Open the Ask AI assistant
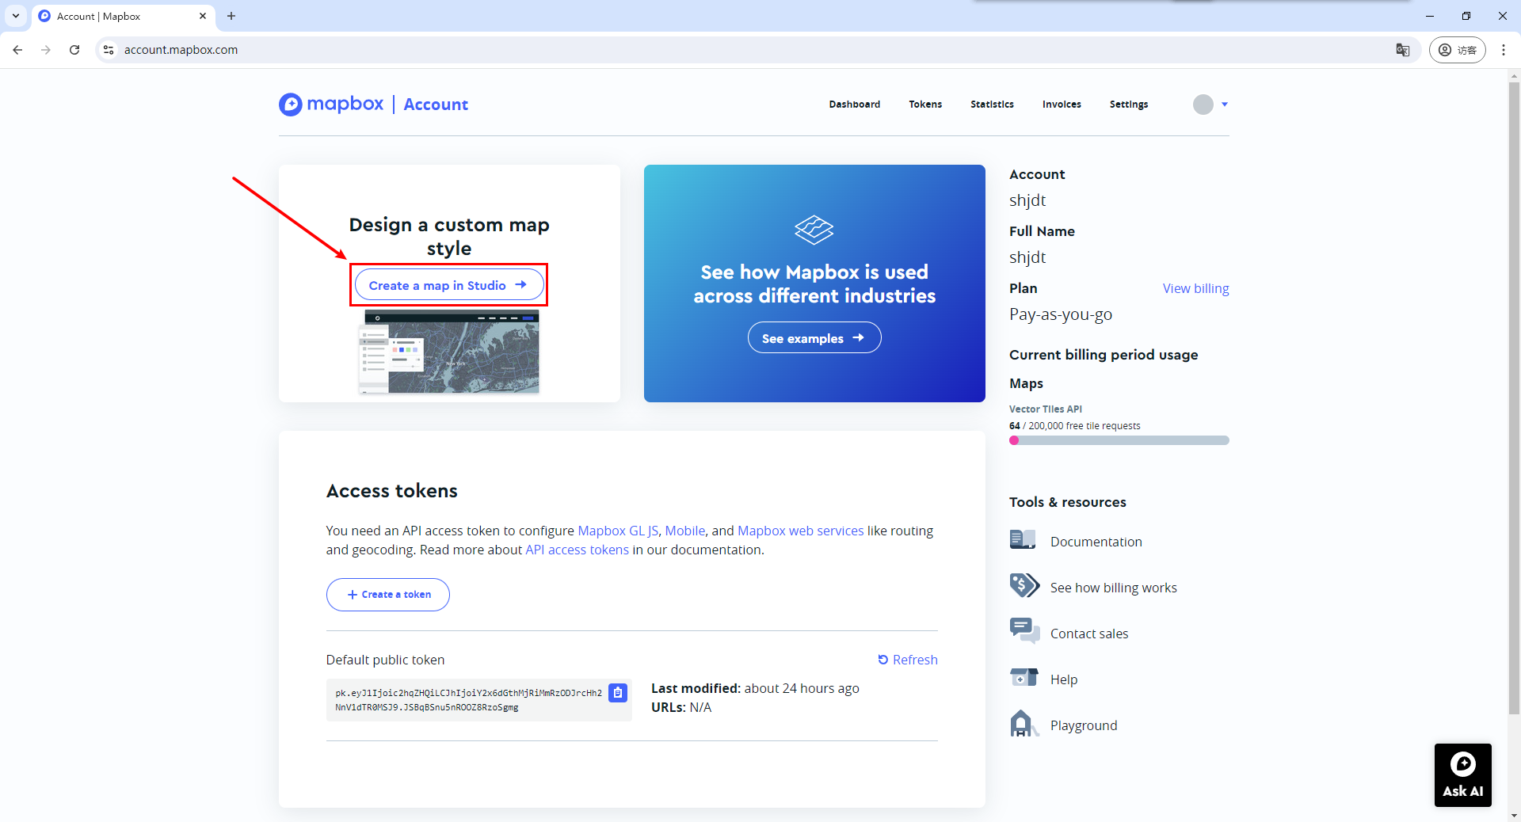The height and width of the screenshot is (822, 1521). point(1462,775)
